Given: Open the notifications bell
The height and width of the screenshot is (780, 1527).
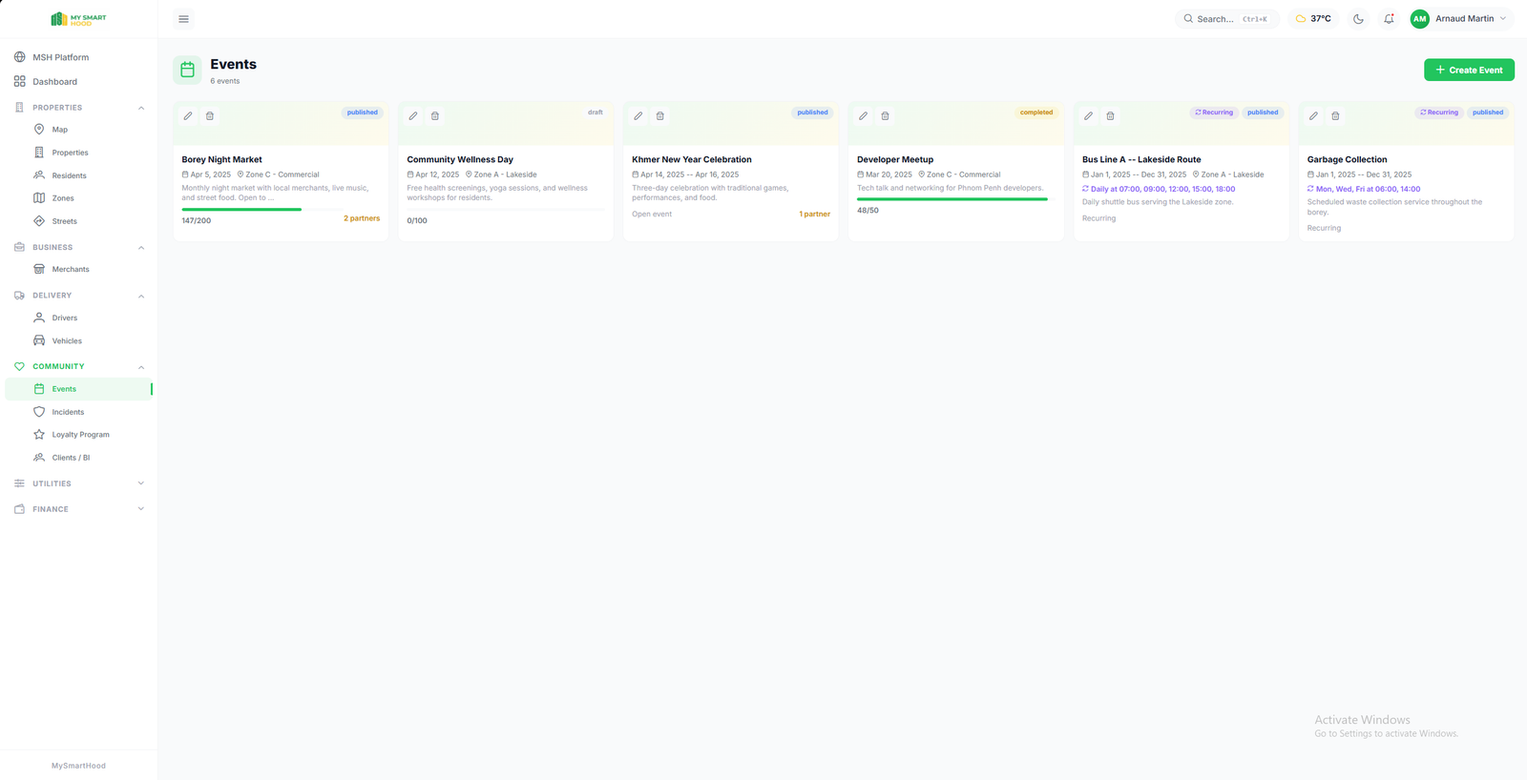Looking at the screenshot, I should pyautogui.click(x=1390, y=19).
